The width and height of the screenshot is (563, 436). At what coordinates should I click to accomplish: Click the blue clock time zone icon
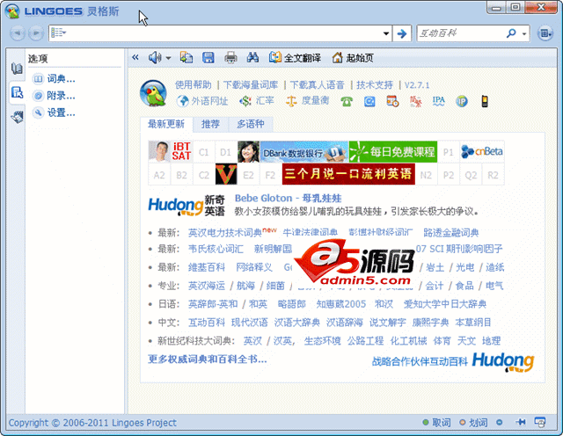[369, 102]
